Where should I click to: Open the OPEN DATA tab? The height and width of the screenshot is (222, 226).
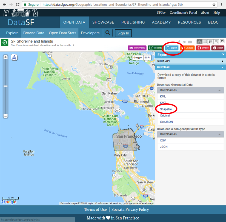74,22
